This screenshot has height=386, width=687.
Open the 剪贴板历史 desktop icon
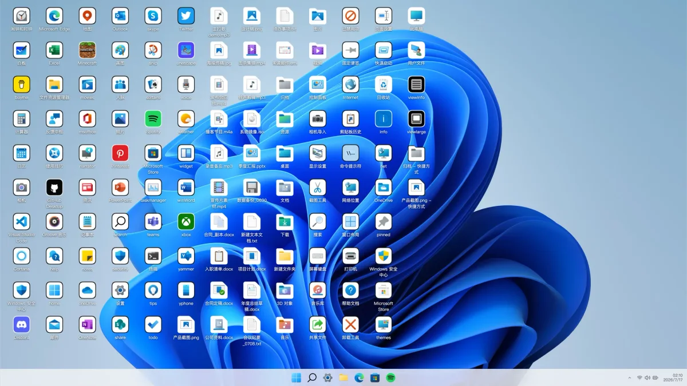click(350, 119)
